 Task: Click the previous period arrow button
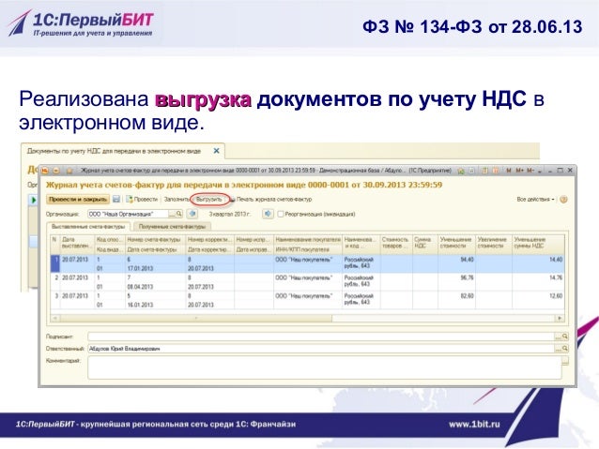[x=192, y=214]
